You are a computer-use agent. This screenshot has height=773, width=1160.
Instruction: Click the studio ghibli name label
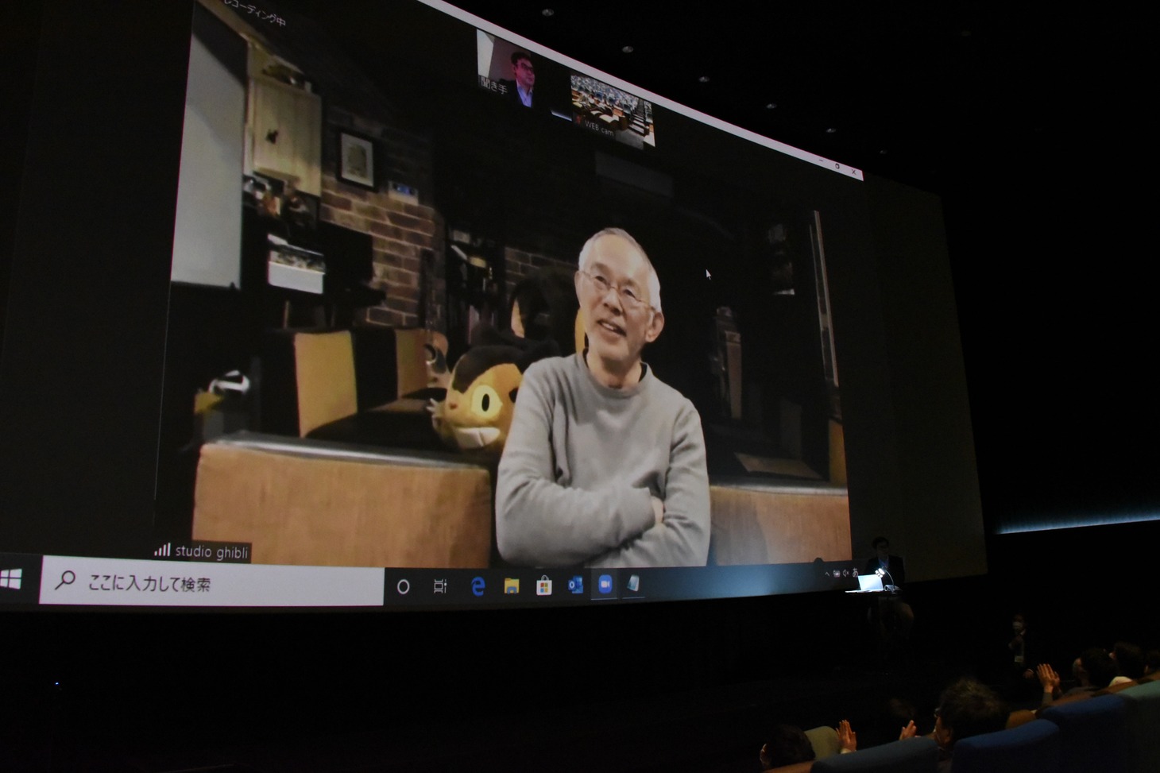(x=203, y=551)
